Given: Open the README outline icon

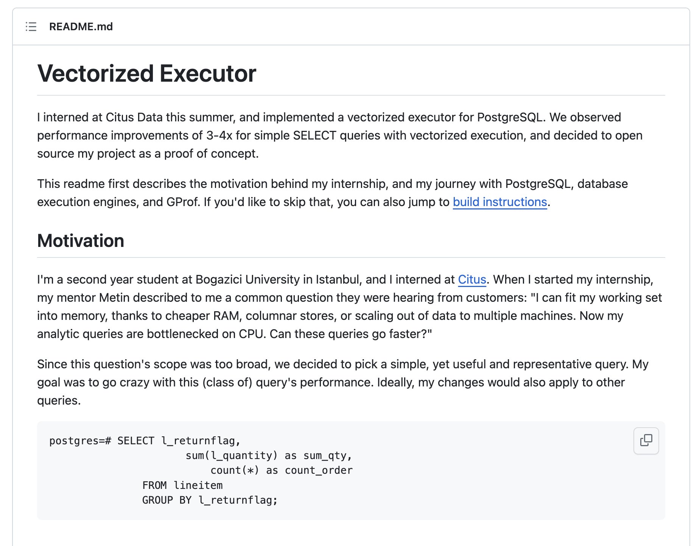Looking at the screenshot, I should (x=31, y=26).
